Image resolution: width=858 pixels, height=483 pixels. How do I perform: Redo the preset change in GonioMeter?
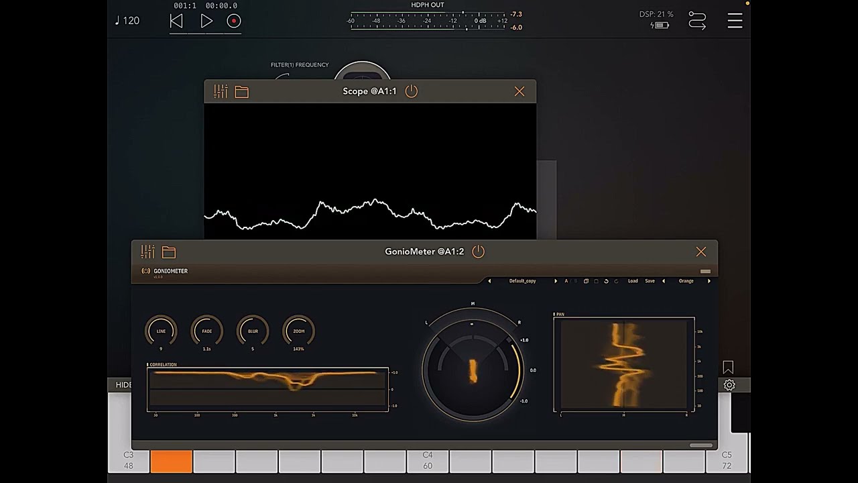pyautogui.click(x=616, y=281)
